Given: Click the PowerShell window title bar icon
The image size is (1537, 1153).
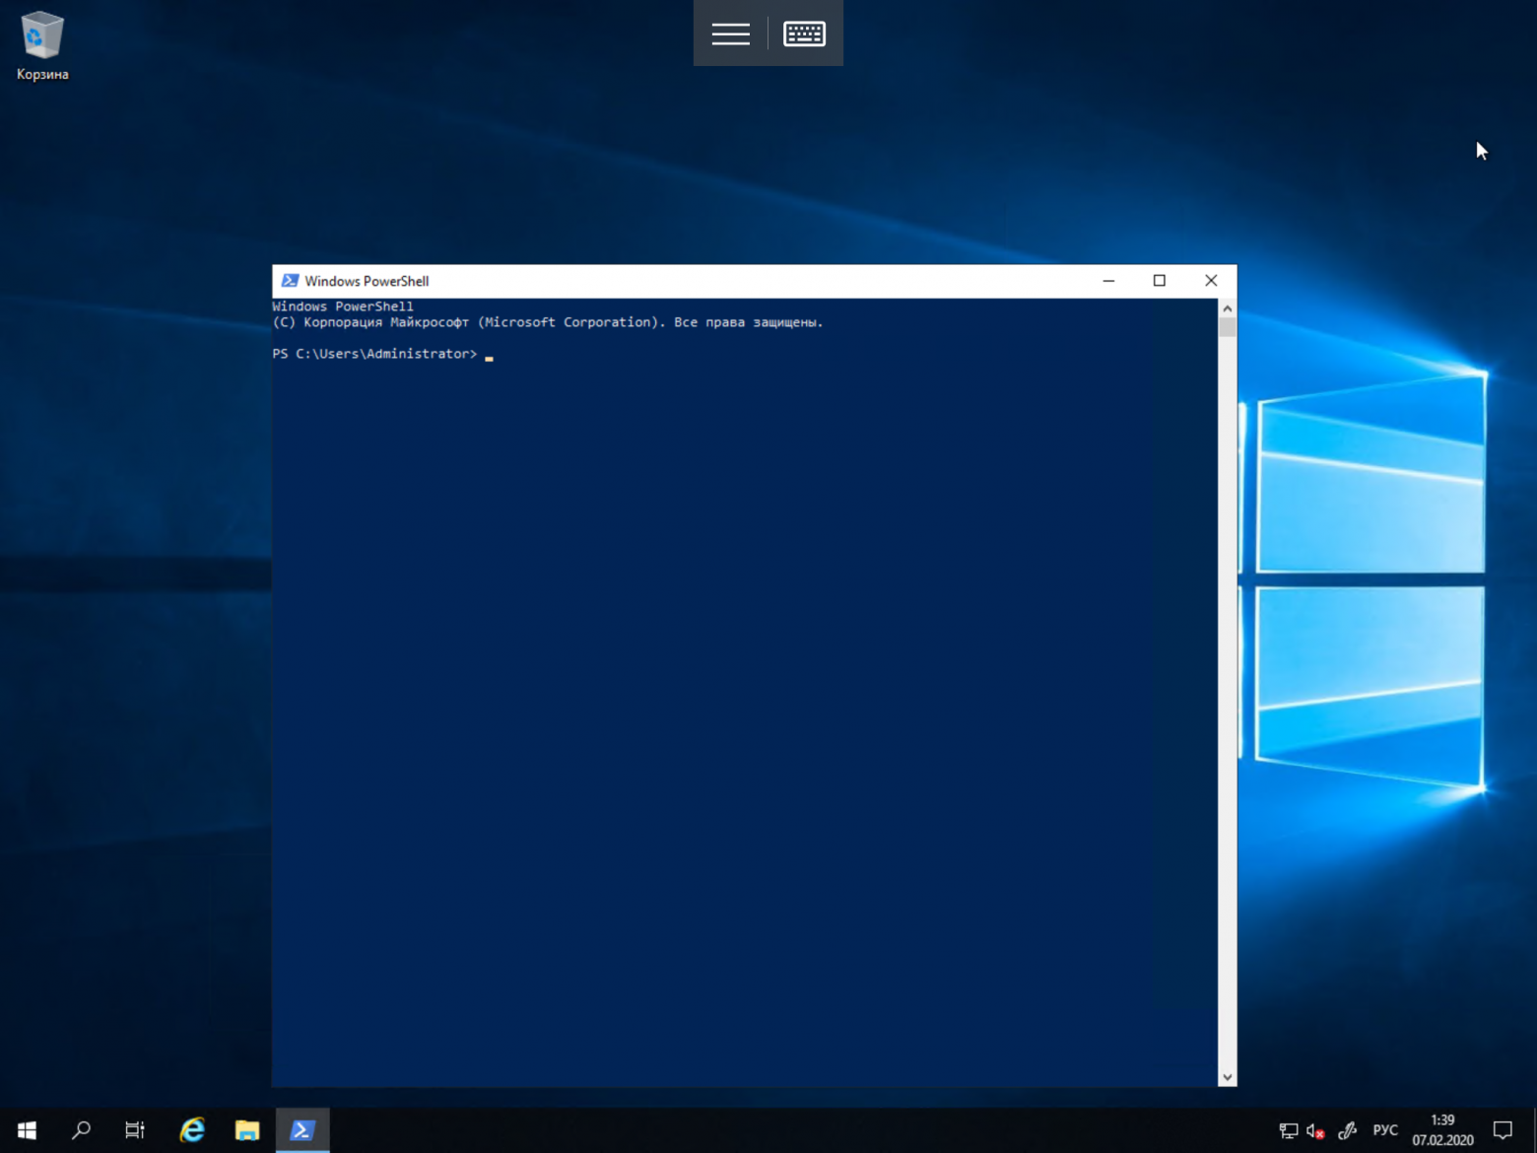Looking at the screenshot, I should pyautogui.click(x=288, y=281).
